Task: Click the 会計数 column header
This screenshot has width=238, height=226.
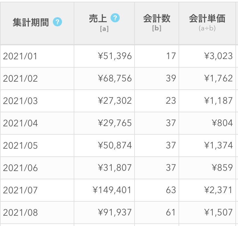Action: coord(157,19)
